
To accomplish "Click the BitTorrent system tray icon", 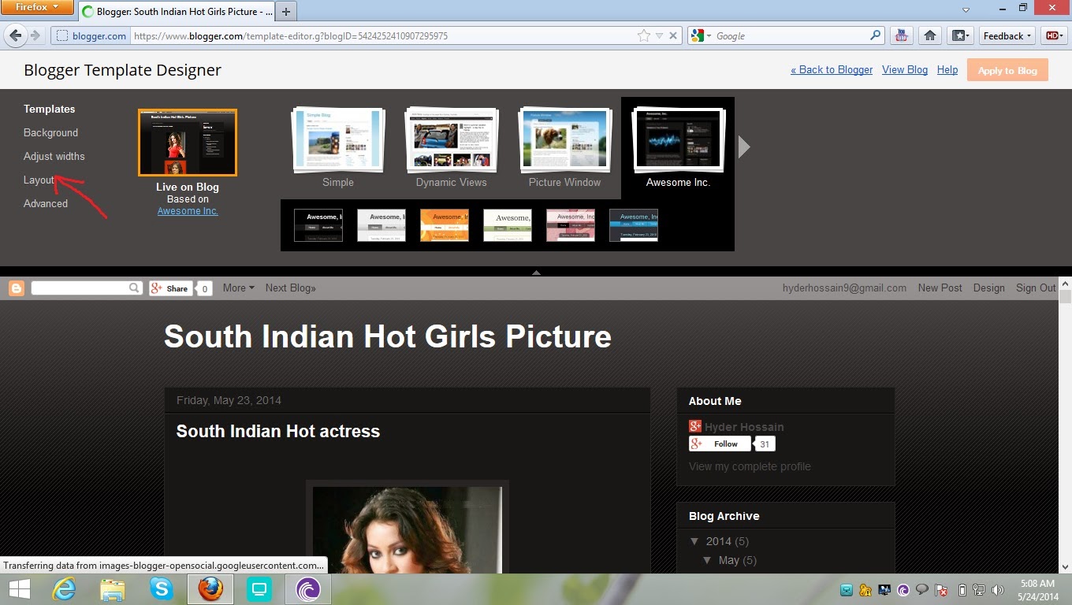I will 903,590.
